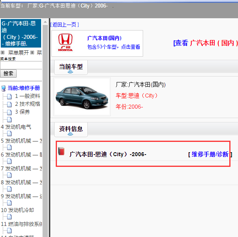Click page icon beside 1 一般资料

(9, 96)
